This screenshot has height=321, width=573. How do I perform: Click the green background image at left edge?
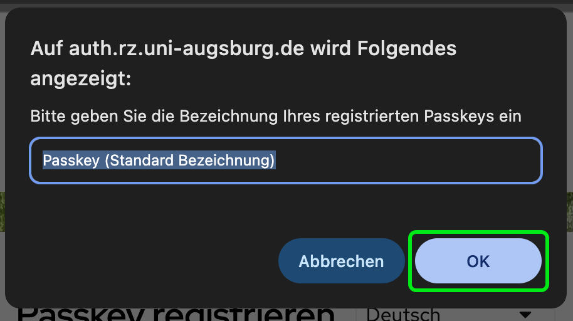coord(2,211)
